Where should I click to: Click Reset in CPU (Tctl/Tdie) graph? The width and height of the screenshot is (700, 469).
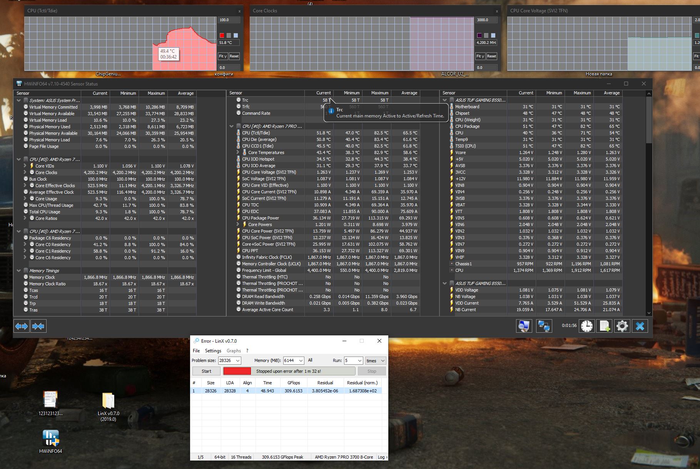click(x=234, y=56)
